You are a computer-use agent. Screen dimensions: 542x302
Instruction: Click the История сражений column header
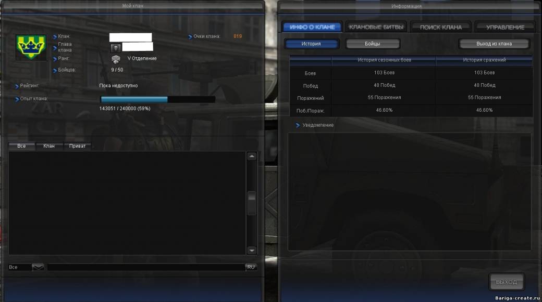484,60
